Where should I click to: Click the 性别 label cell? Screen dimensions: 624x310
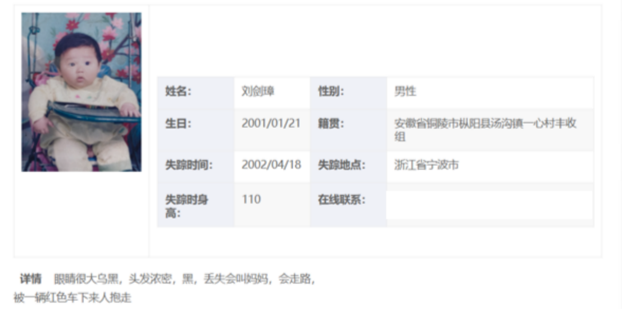click(331, 92)
